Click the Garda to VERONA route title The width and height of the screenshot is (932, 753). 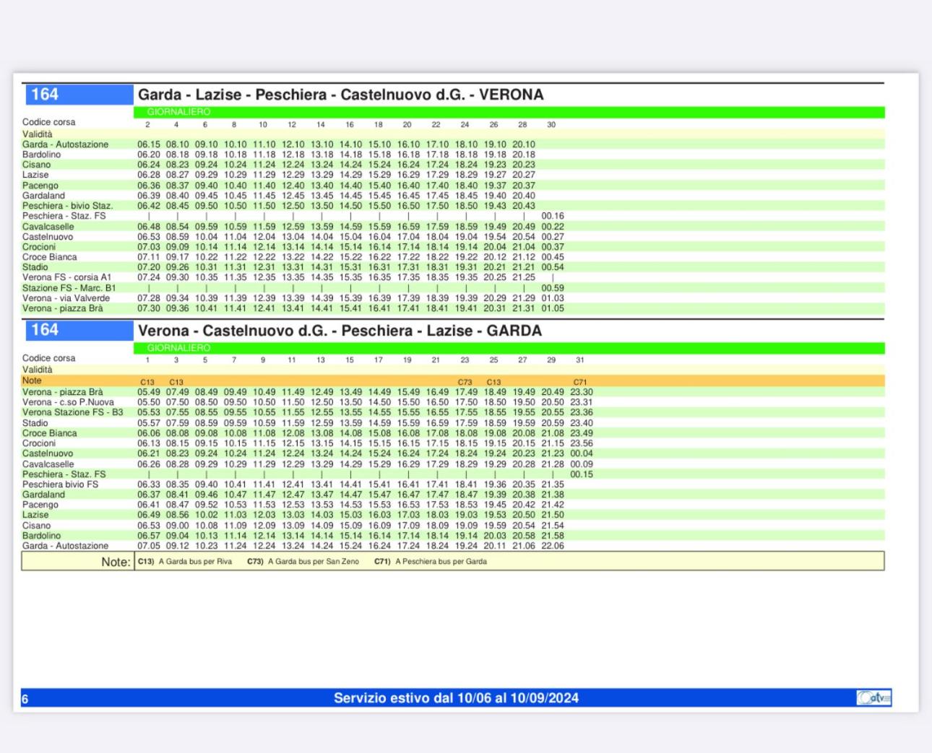(340, 95)
